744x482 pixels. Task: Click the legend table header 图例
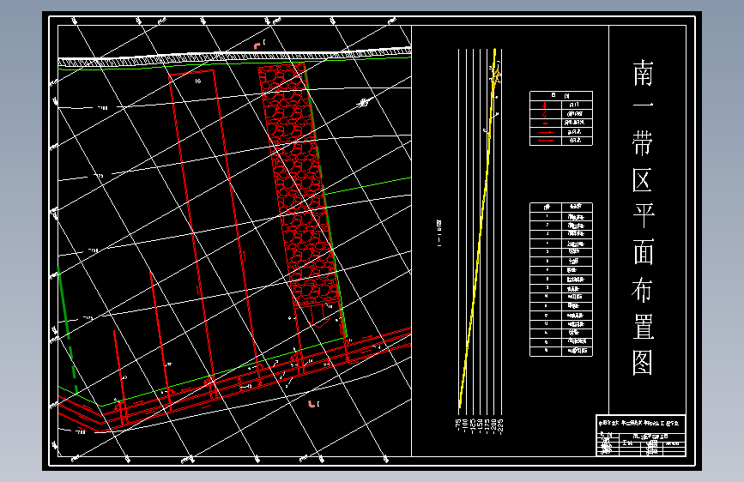click(x=561, y=95)
